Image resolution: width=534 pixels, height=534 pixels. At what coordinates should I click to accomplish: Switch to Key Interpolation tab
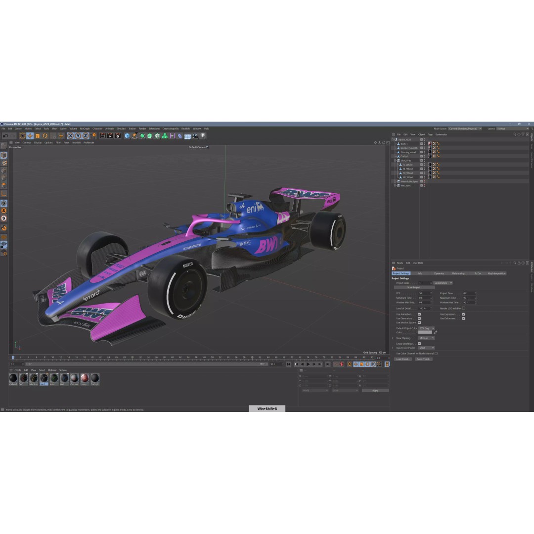(496, 273)
